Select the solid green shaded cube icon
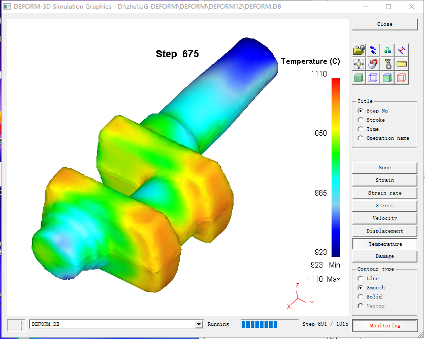This screenshot has width=425, height=339. 359,78
